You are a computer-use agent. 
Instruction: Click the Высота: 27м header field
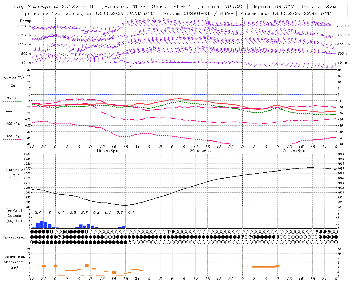tap(319, 7)
